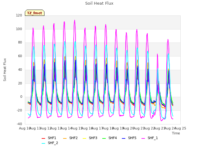199x149 pixels.
Task: Click the SHF5 legend label
Action: pyautogui.click(x=132, y=138)
